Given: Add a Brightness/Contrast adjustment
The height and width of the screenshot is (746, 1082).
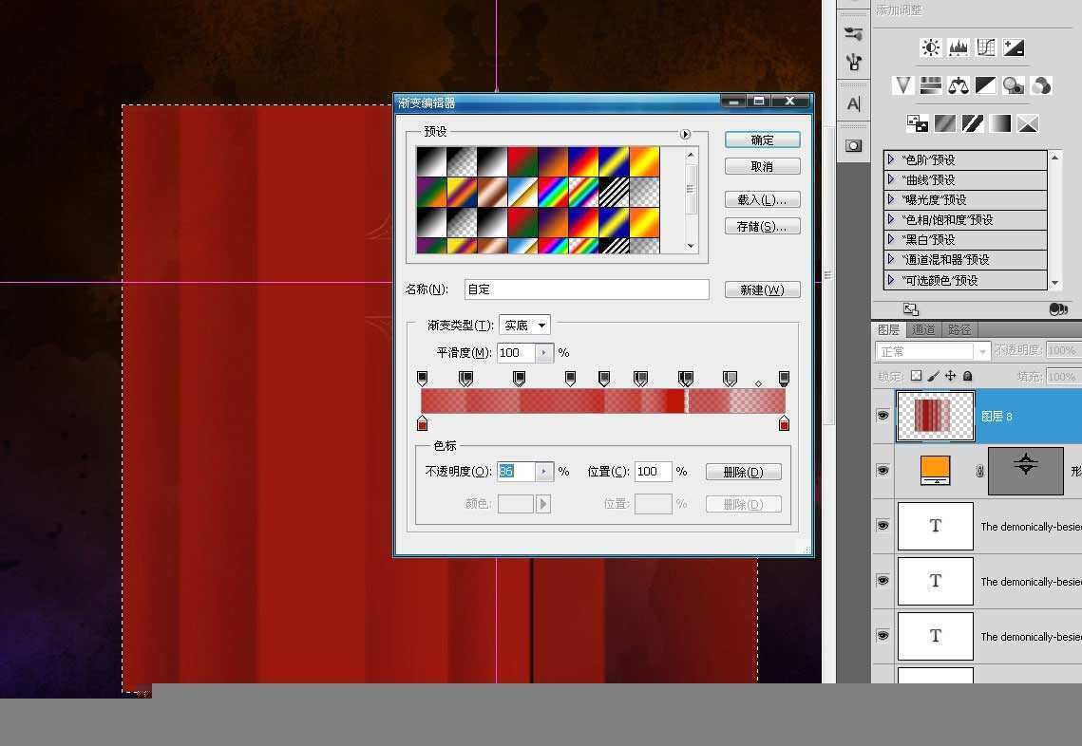Looking at the screenshot, I should click(930, 47).
